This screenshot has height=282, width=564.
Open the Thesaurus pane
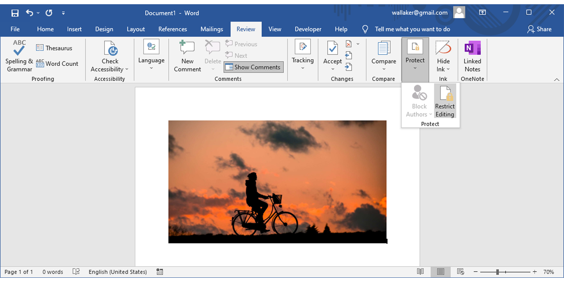(x=54, y=48)
